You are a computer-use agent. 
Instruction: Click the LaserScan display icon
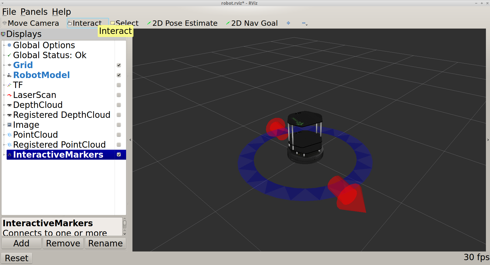pyautogui.click(x=9, y=95)
